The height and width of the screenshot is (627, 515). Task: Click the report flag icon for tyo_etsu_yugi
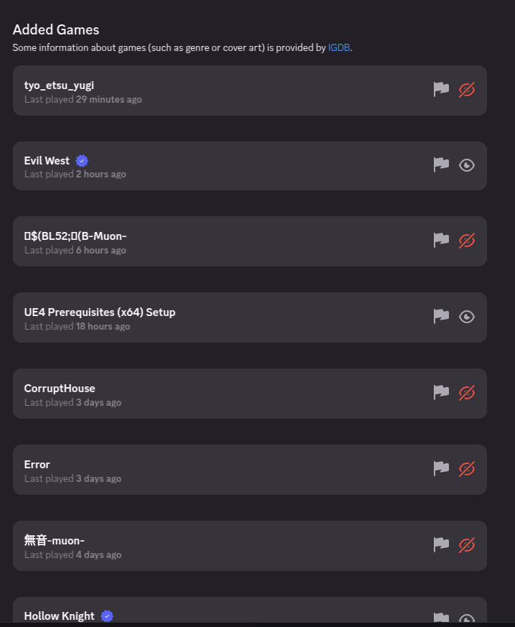[441, 89]
